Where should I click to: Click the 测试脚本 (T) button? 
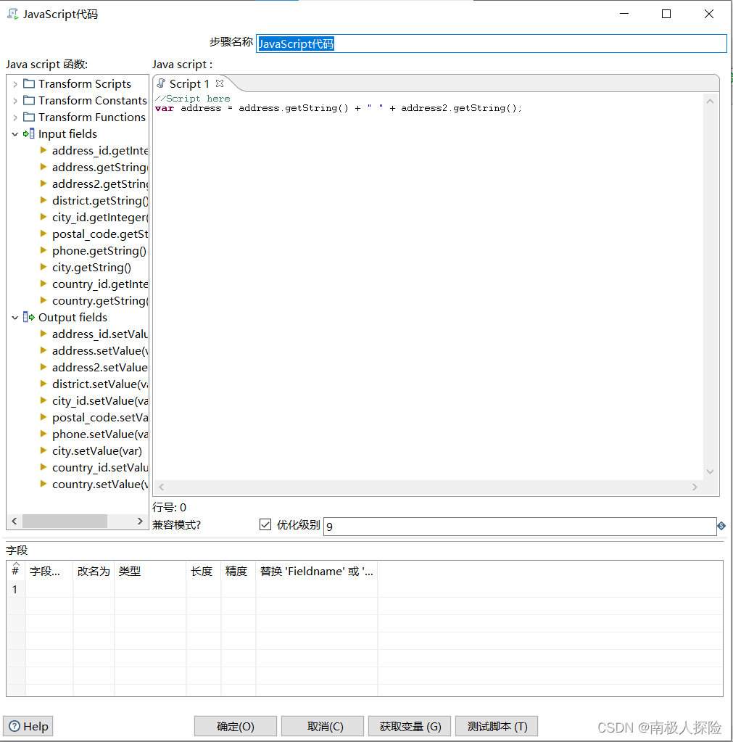497,726
